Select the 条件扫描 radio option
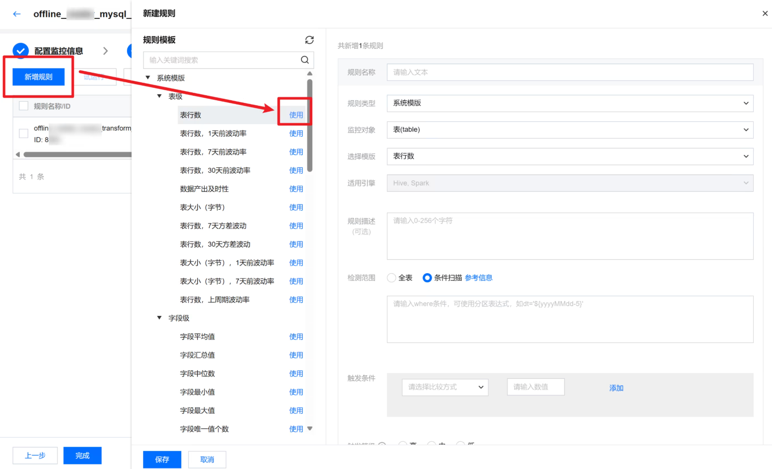 (427, 278)
